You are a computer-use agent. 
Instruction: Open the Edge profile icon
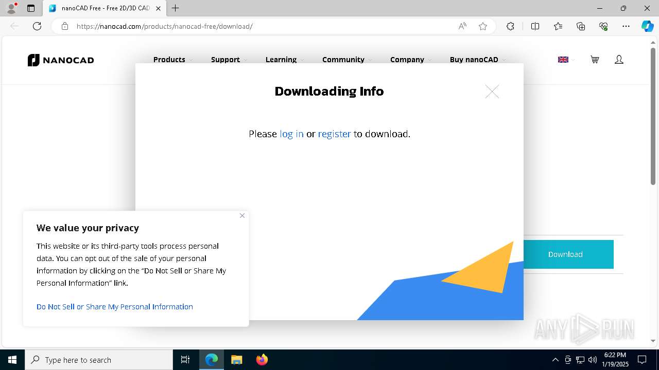pyautogui.click(x=11, y=8)
